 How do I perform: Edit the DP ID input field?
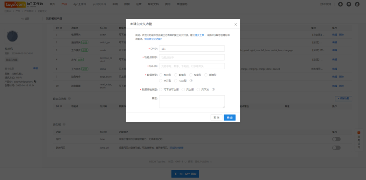tap(192, 48)
